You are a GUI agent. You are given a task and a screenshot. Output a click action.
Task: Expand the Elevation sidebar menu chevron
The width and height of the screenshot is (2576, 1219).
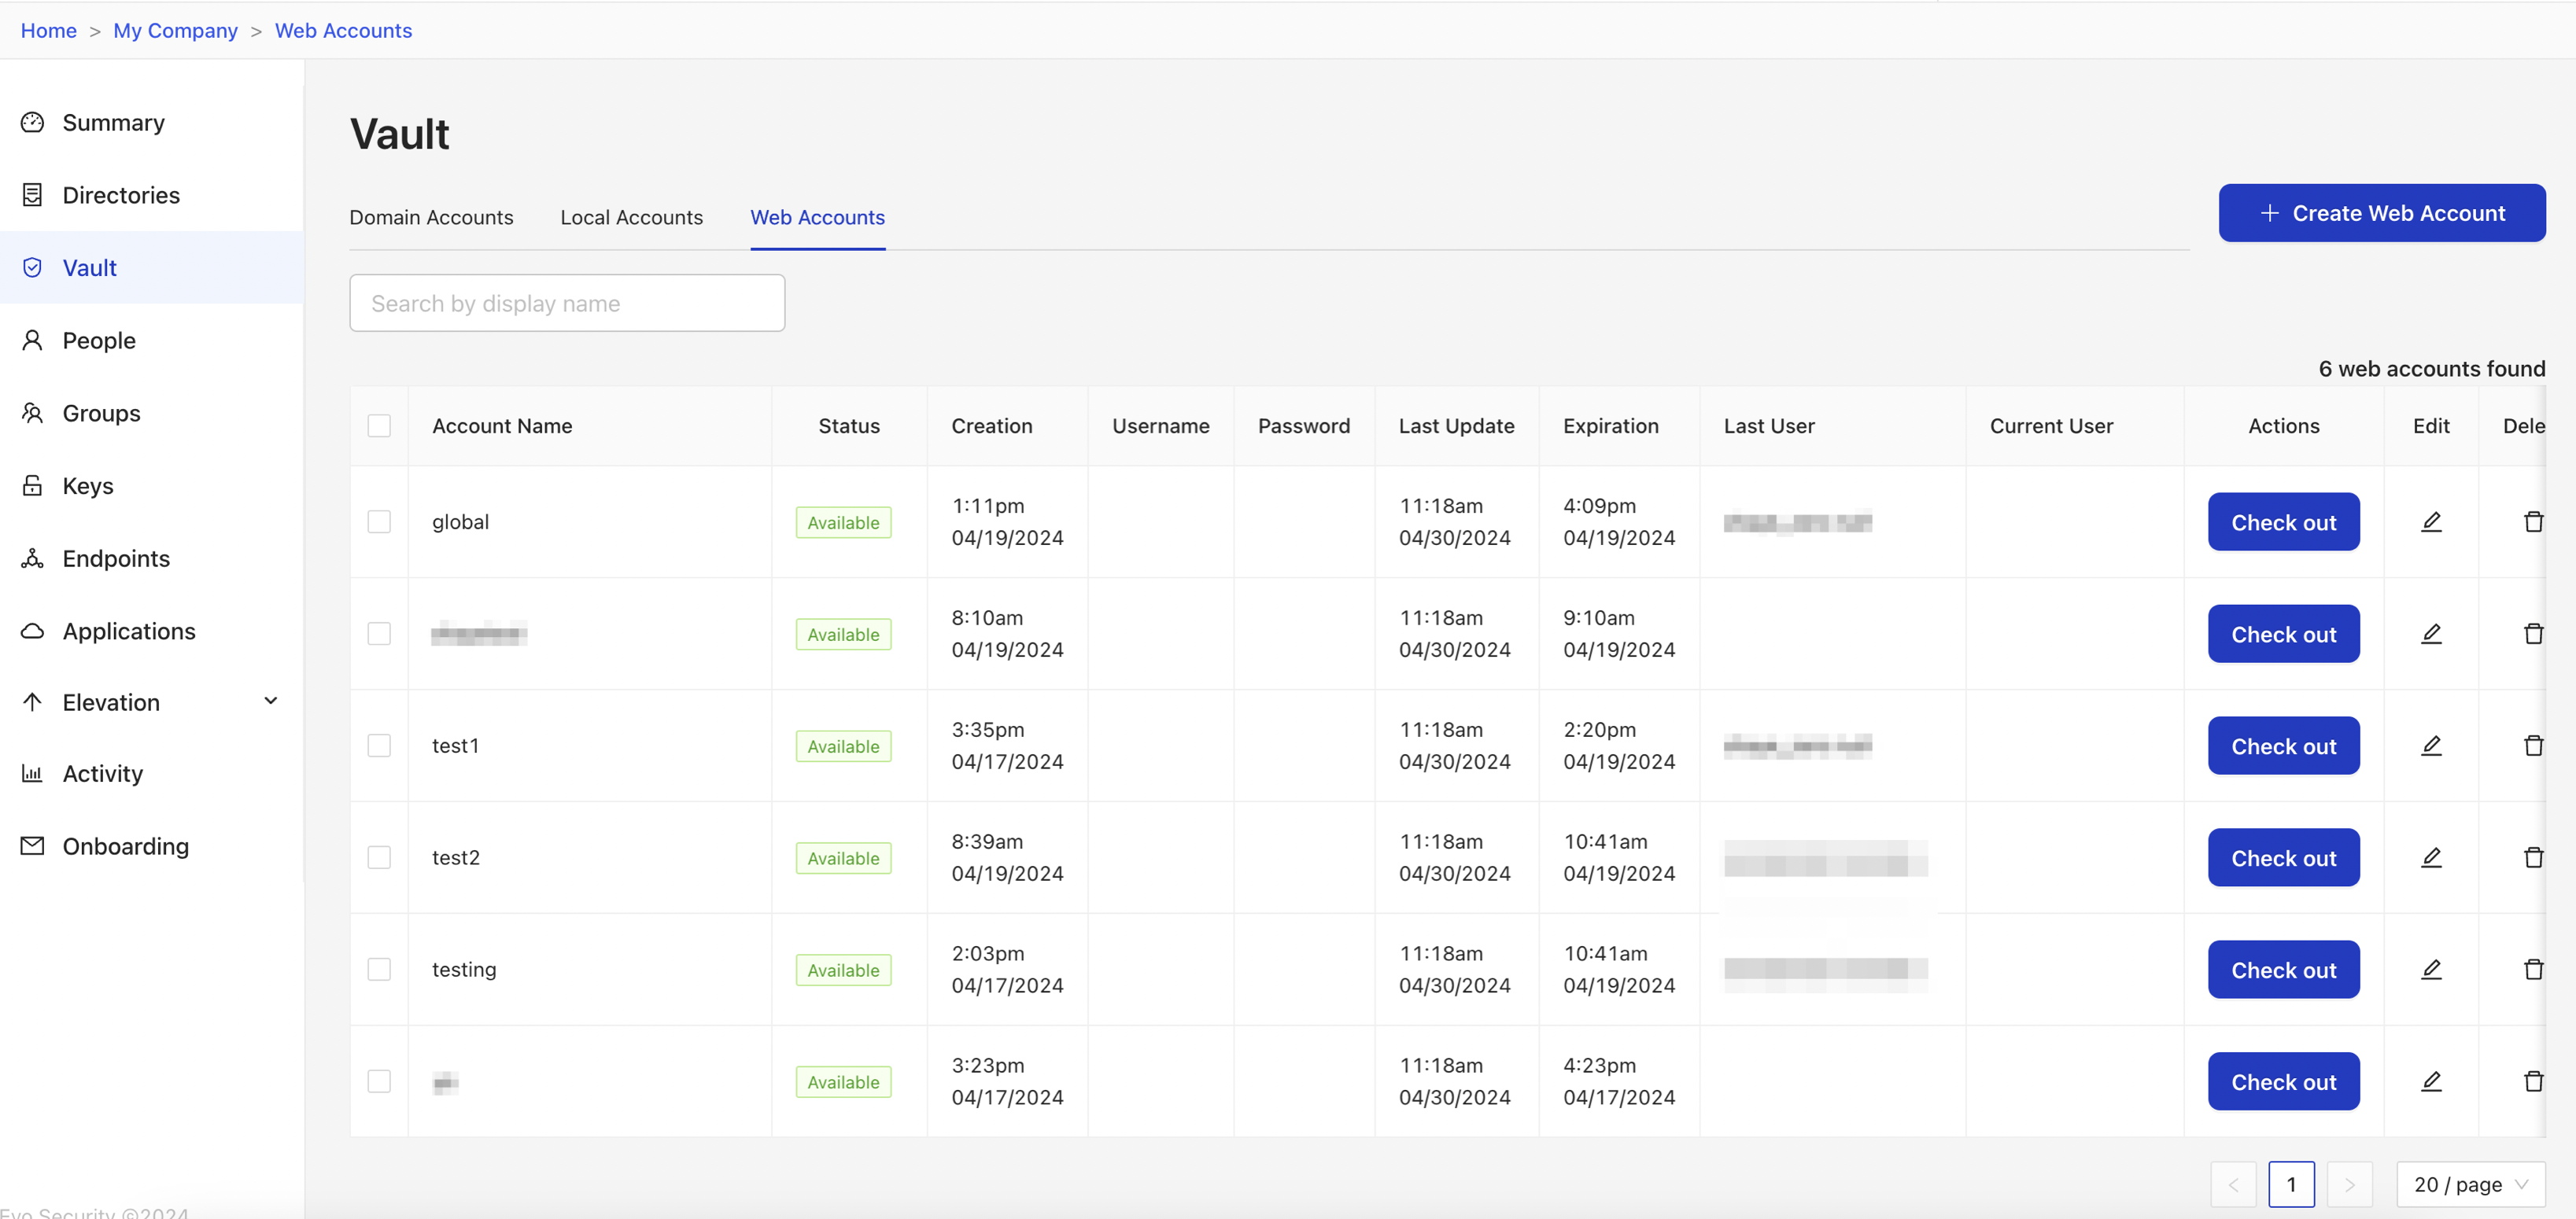pos(270,702)
